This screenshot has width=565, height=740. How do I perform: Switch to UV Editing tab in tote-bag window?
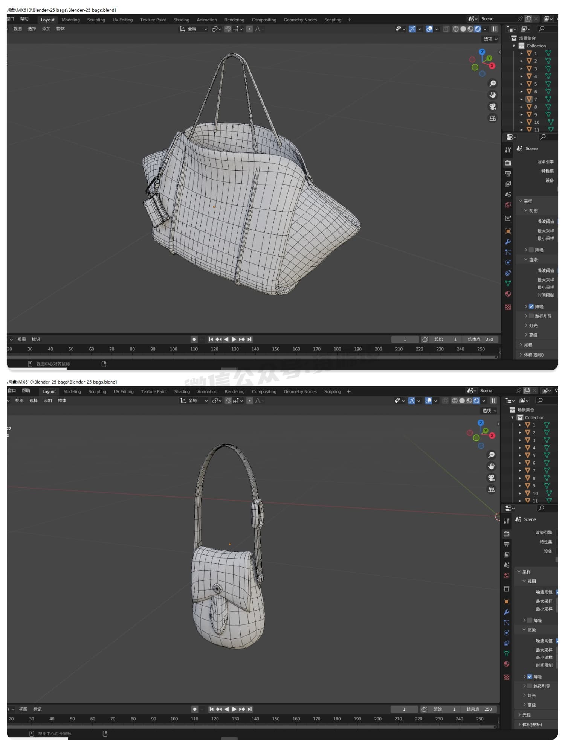122,20
